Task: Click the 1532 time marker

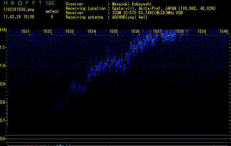Action: [x=47, y=31]
